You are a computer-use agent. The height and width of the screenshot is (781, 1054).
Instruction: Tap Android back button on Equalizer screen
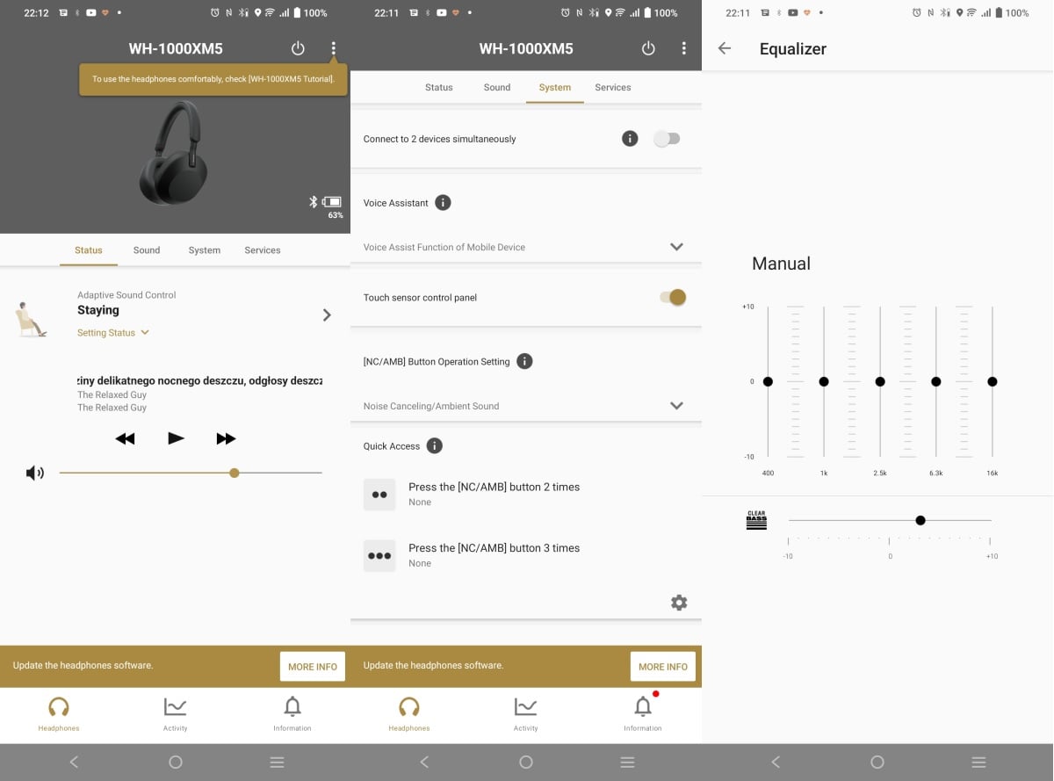[775, 763]
